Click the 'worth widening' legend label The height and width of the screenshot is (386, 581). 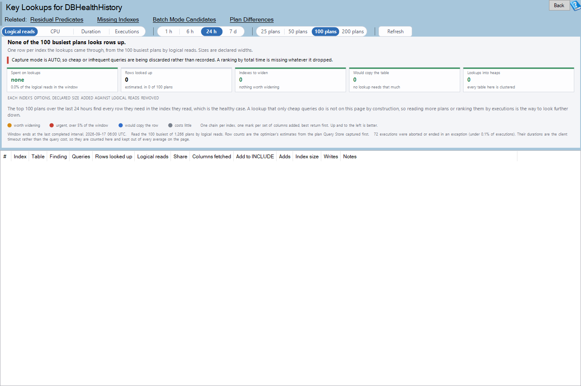27,125
